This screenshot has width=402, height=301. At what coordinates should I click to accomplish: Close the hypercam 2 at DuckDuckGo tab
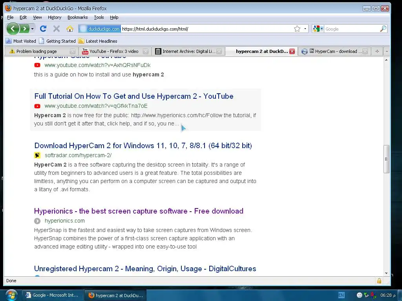292,51
